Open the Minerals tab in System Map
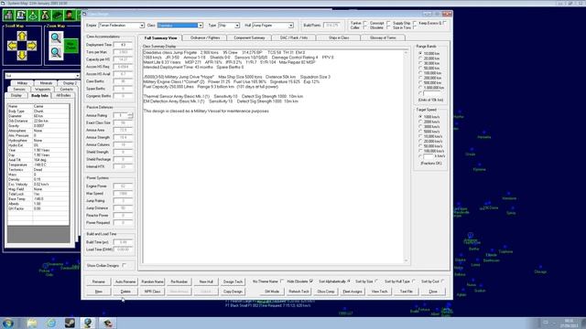This screenshot has width=586, height=329. point(46,83)
